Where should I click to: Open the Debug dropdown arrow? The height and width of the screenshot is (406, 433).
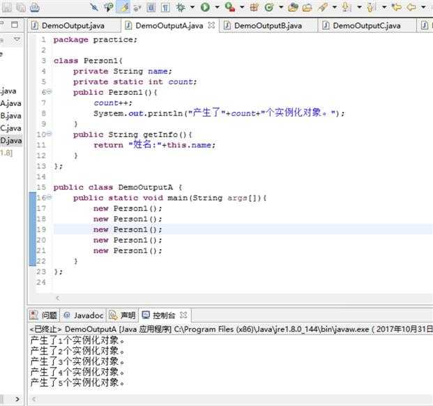click(x=192, y=7)
